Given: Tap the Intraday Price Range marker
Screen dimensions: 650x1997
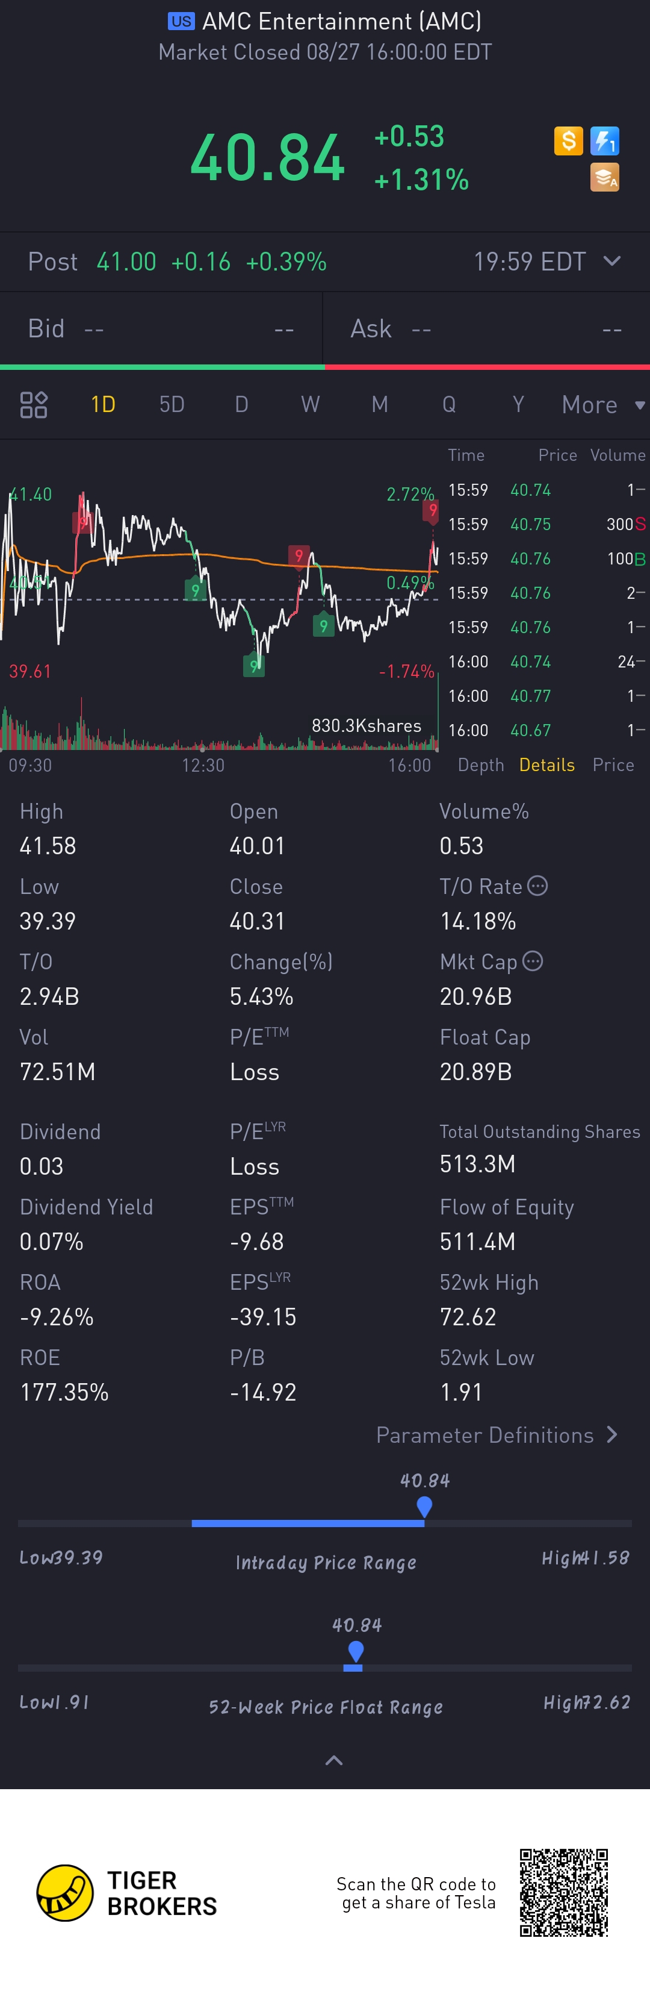Looking at the screenshot, I should (424, 1506).
